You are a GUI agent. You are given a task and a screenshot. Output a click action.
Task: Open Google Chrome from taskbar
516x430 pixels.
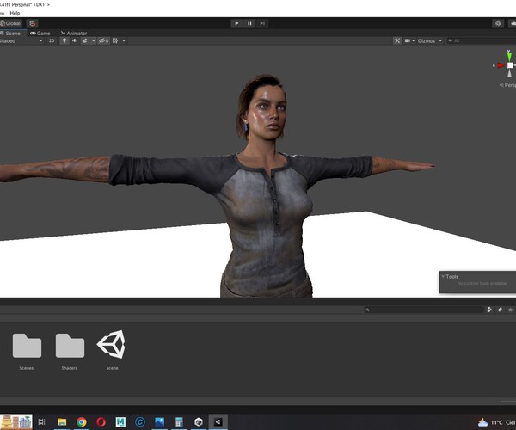pyautogui.click(x=82, y=421)
